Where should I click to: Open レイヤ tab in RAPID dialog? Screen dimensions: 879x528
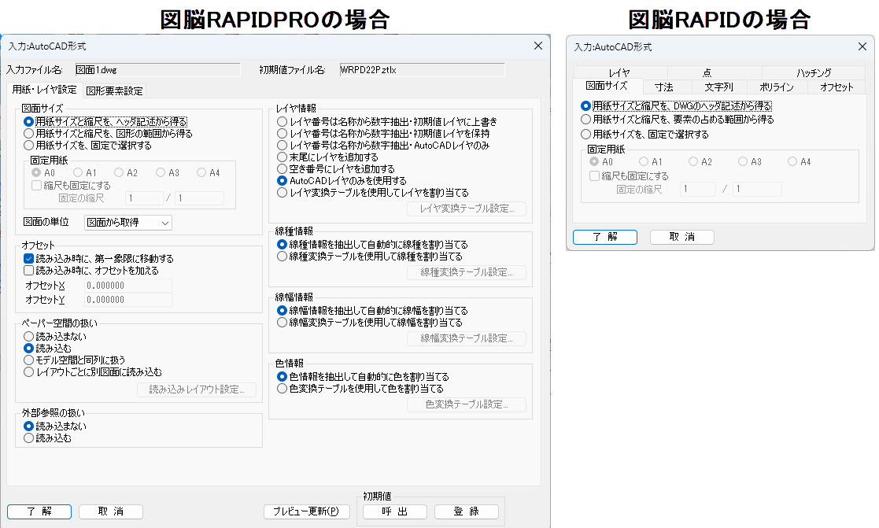pos(619,72)
